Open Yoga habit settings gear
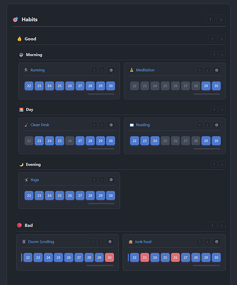 click(111, 180)
